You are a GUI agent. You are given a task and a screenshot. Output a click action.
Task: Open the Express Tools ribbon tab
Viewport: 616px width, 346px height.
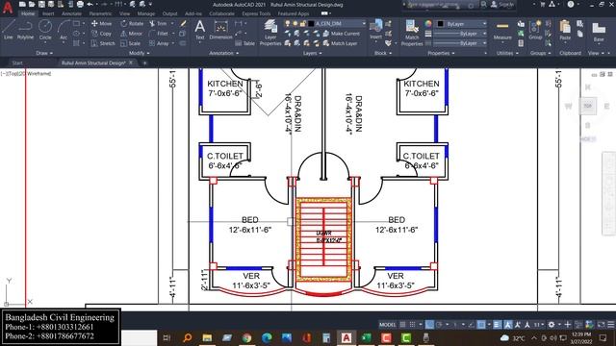tap(256, 13)
